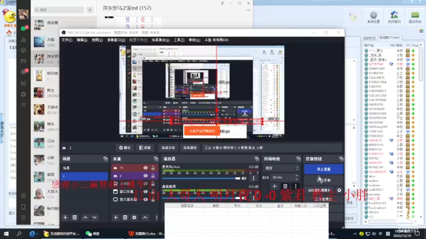
Task: Click WeChat search input field
Action: [x=59, y=10]
